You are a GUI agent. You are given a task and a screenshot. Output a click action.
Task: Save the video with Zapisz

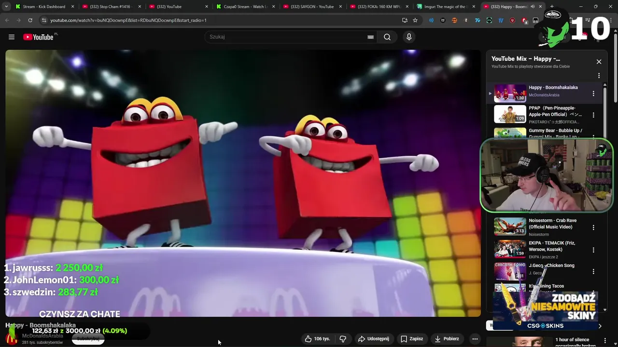click(x=412, y=339)
